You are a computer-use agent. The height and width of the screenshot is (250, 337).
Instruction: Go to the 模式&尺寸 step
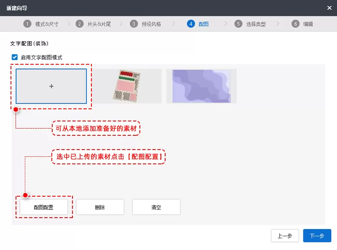[47, 24]
